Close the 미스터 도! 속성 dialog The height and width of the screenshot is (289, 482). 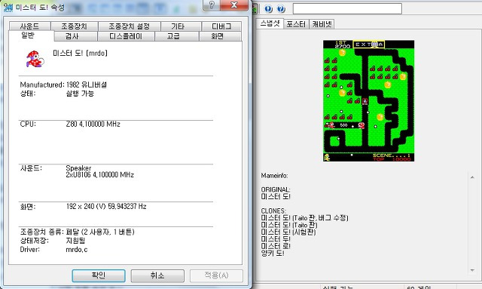(234, 5)
